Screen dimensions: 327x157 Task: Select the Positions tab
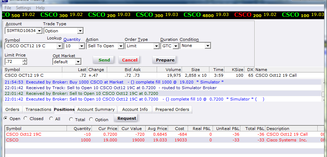tap(64, 109)
